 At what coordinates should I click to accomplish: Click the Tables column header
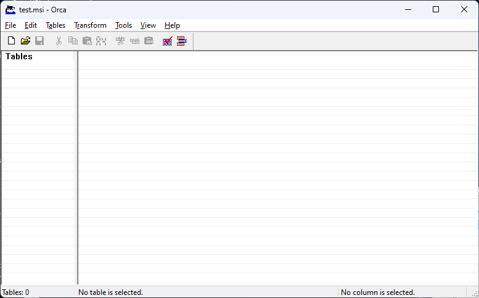pos(38,56)
